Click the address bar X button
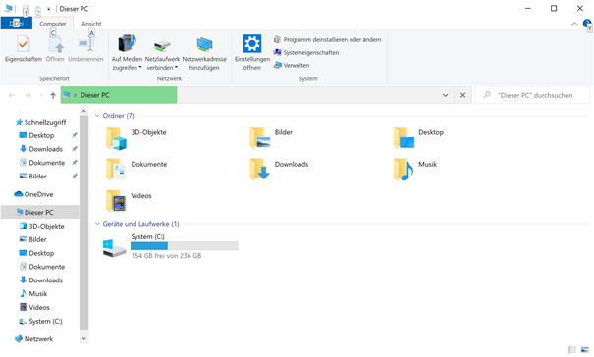The image size is (594, 357). (x=462, y=95)
